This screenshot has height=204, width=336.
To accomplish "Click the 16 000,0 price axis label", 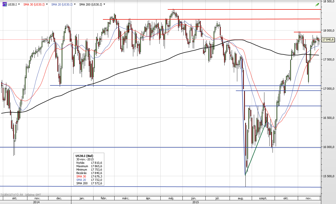I will tap(329, 147).
